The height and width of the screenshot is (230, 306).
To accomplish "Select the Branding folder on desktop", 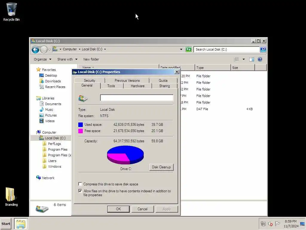I will (x=11, y=196).
